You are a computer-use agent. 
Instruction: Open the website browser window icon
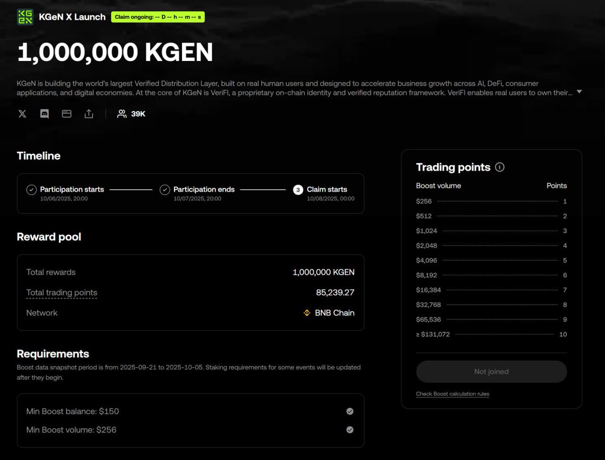coord(67,114)
